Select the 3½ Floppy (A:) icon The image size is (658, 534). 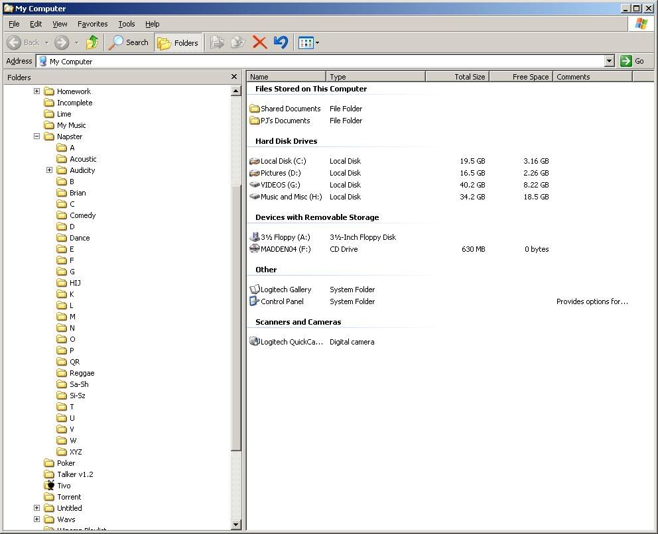pos(254,237)
